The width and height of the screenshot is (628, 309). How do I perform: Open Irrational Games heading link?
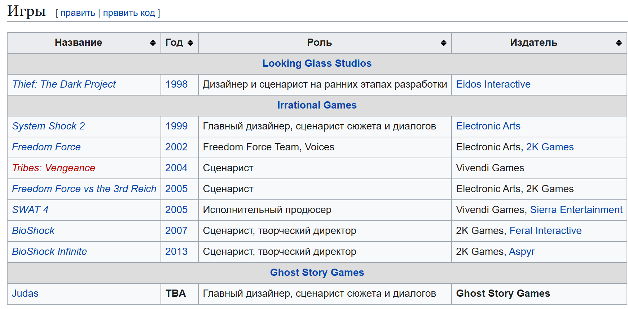pyautogui.click(x=317, y=105)
